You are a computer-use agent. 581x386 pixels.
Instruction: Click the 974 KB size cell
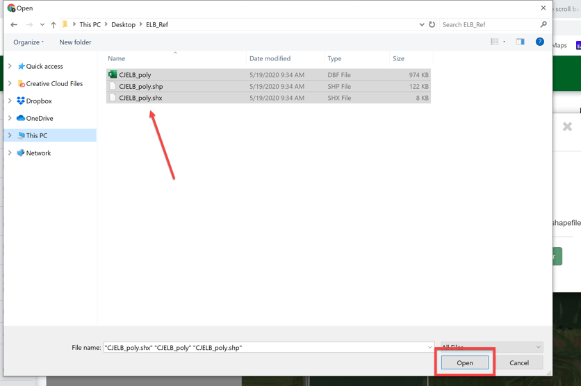[418, 75]
